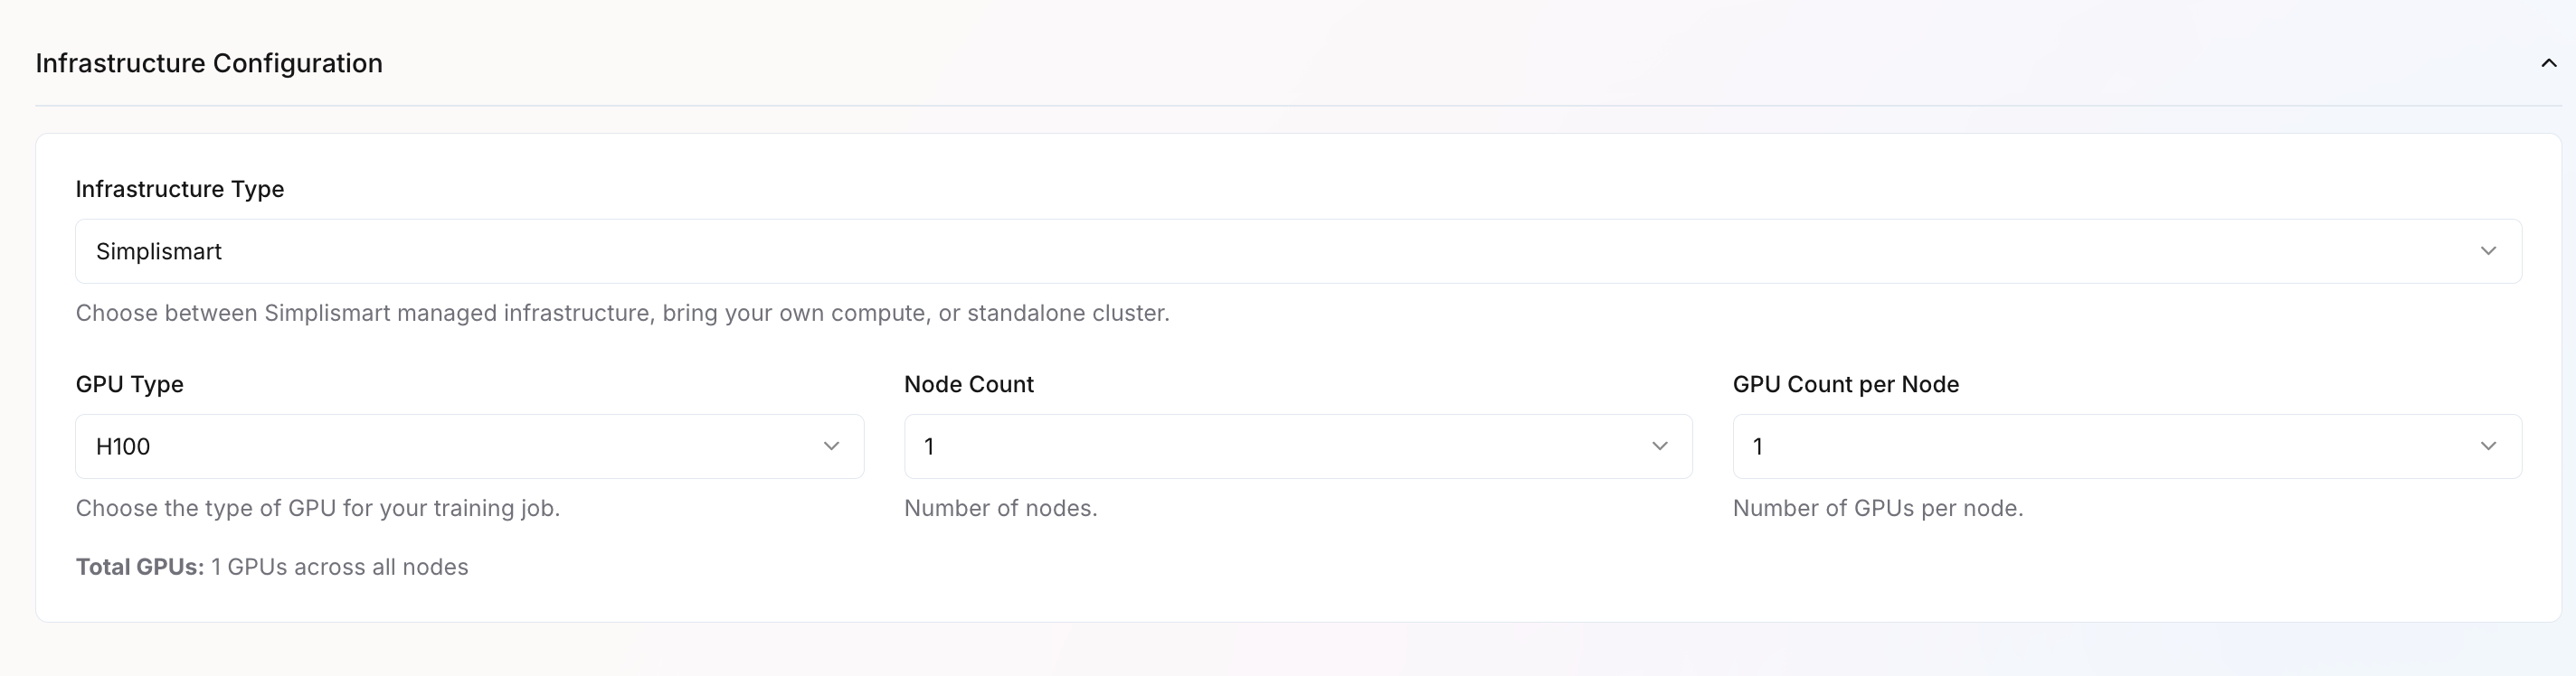The image size is (2576, 676).
Task: Click the chevron icon on the Node Count field
Action: 1660,446
